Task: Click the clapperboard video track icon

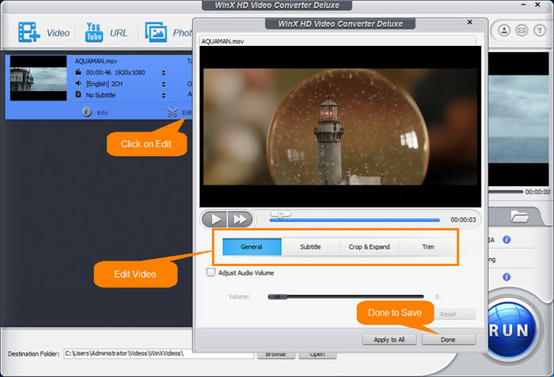Action: (78, 72)
